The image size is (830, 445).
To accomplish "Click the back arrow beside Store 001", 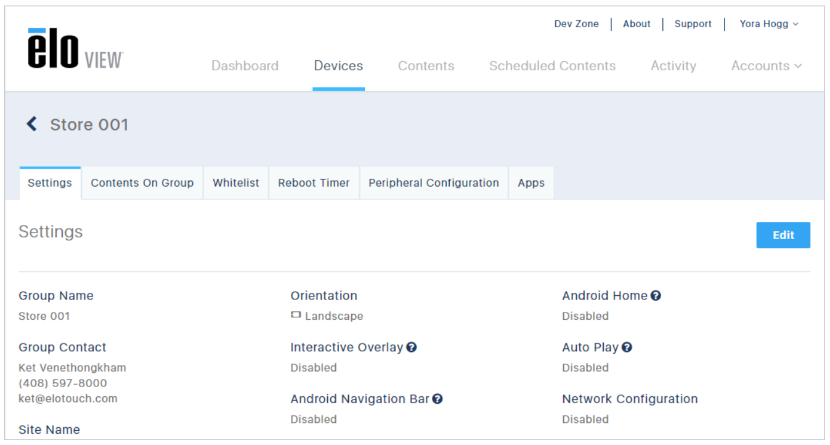I will [31, 125].
